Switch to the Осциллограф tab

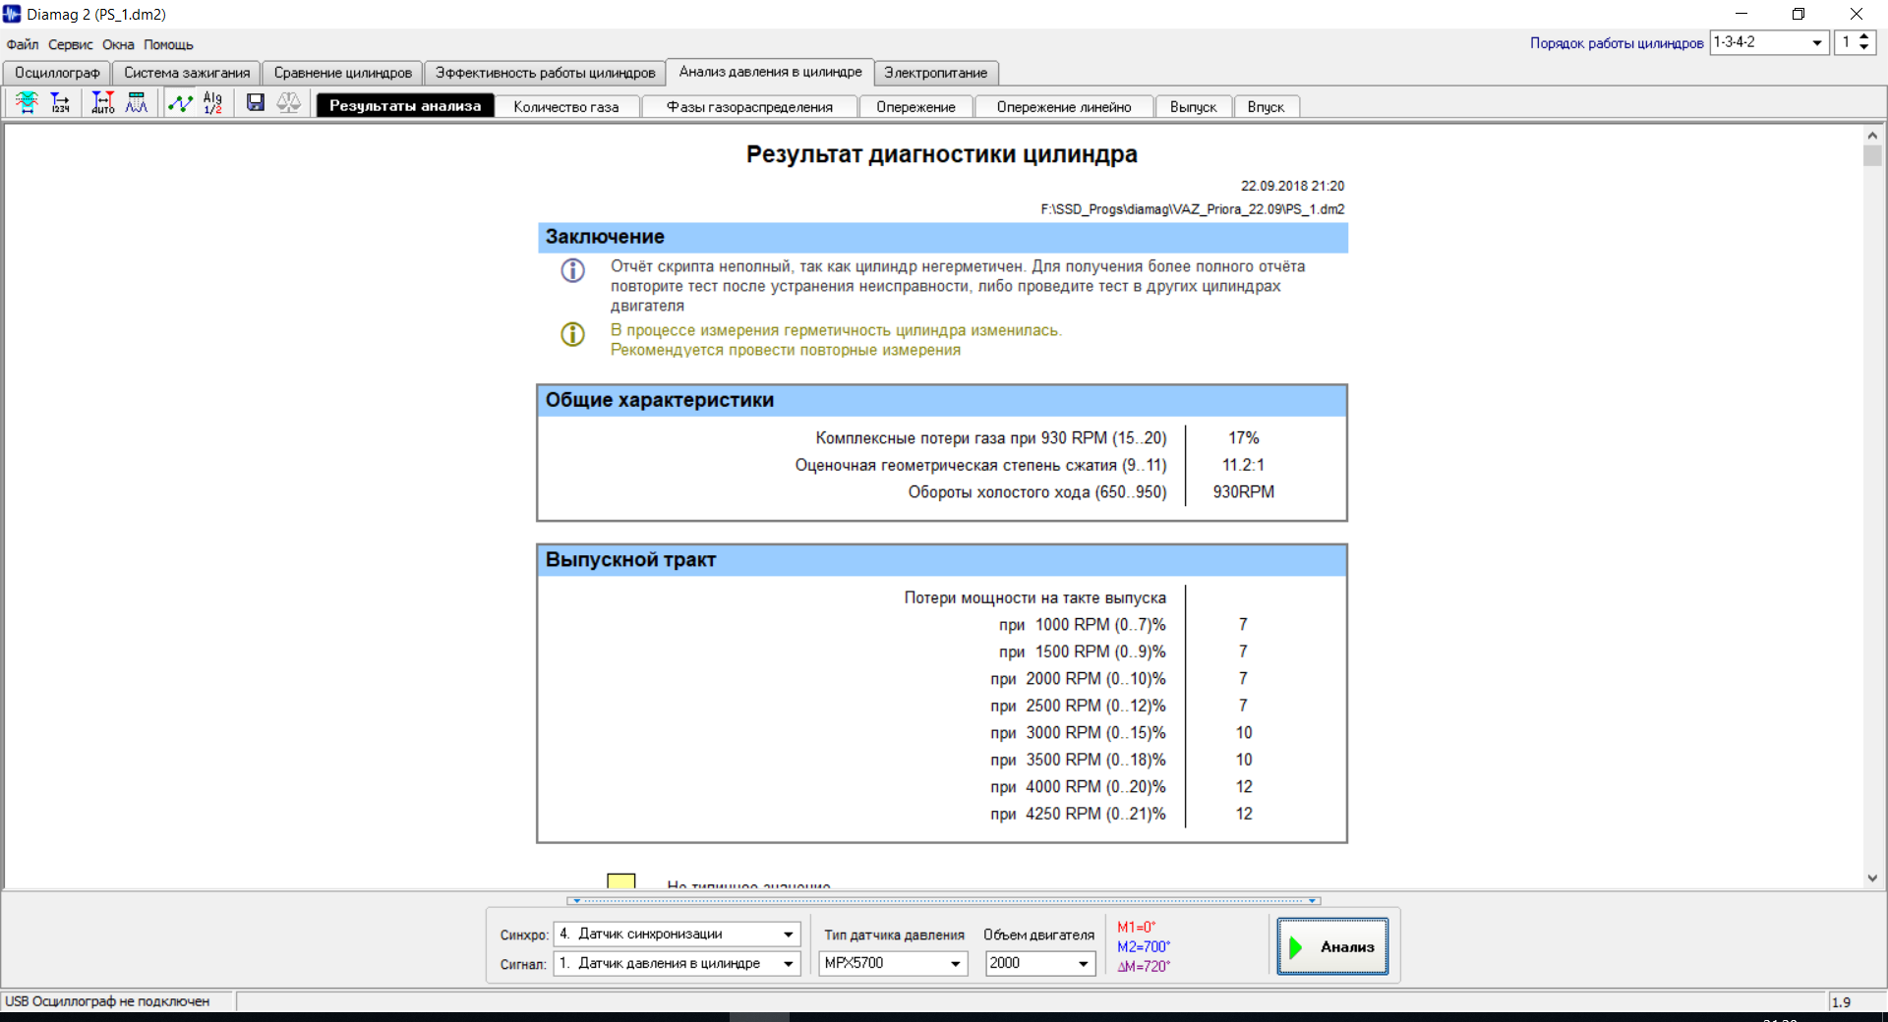pos(57,73)
